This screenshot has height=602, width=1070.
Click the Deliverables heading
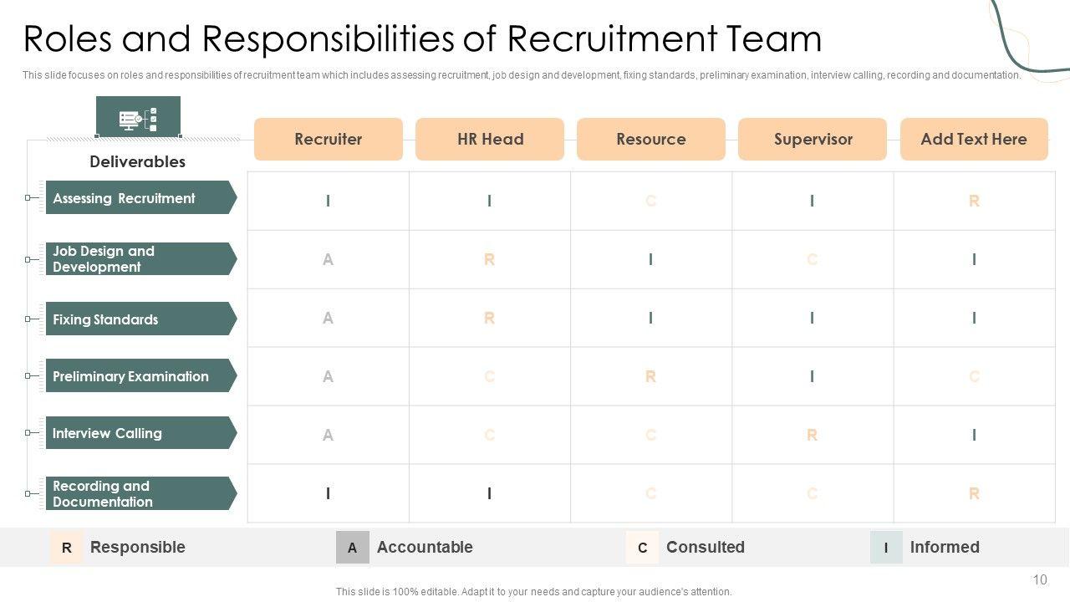137,161
